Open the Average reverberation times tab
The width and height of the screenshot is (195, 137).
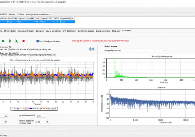[x=38, y=14]
